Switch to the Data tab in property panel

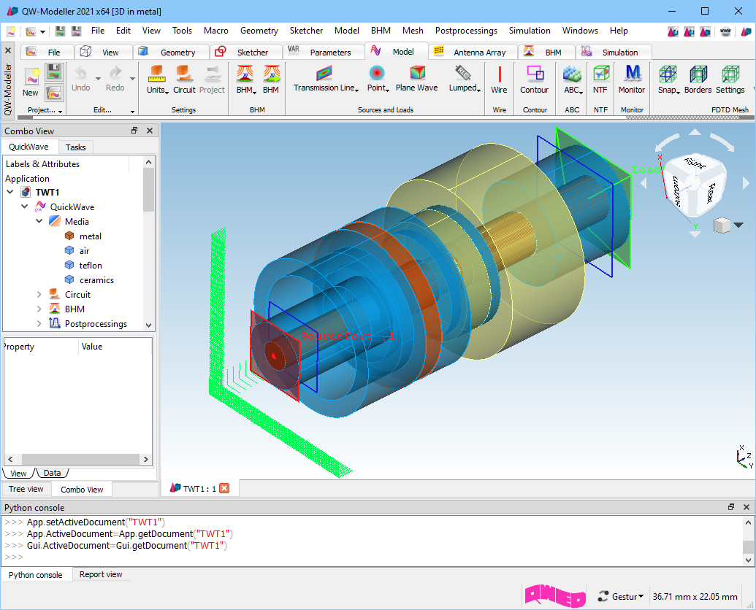tap(52, 473)
